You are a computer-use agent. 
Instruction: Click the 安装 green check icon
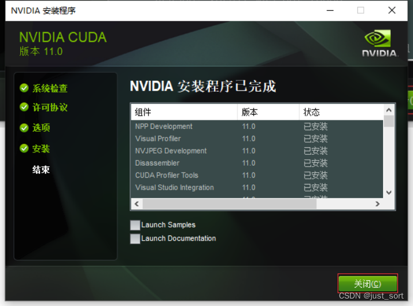(x=24, y=148)
